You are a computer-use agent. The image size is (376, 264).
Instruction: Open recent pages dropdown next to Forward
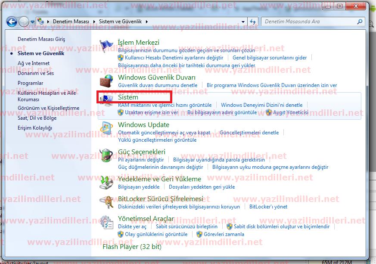[x=33, y=22]
